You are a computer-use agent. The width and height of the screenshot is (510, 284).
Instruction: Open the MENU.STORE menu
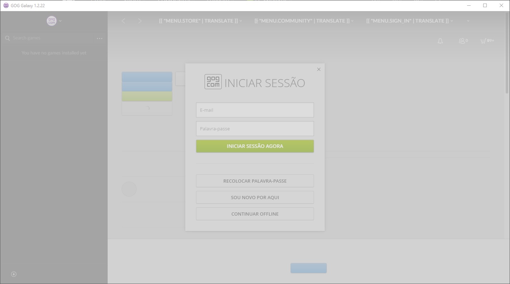tap(200, 21)
